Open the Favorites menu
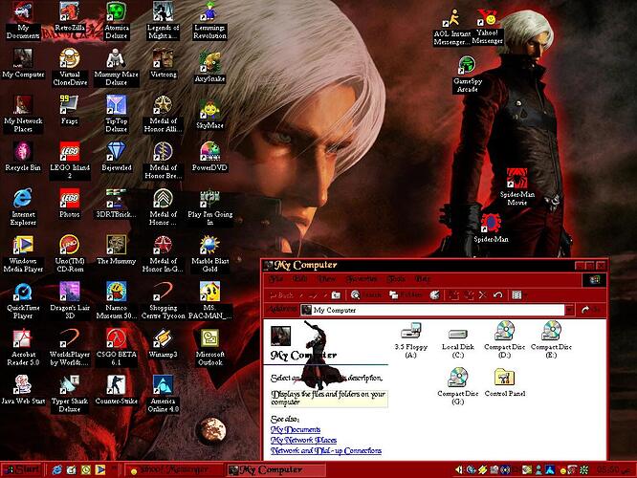 tap(362, 279)
